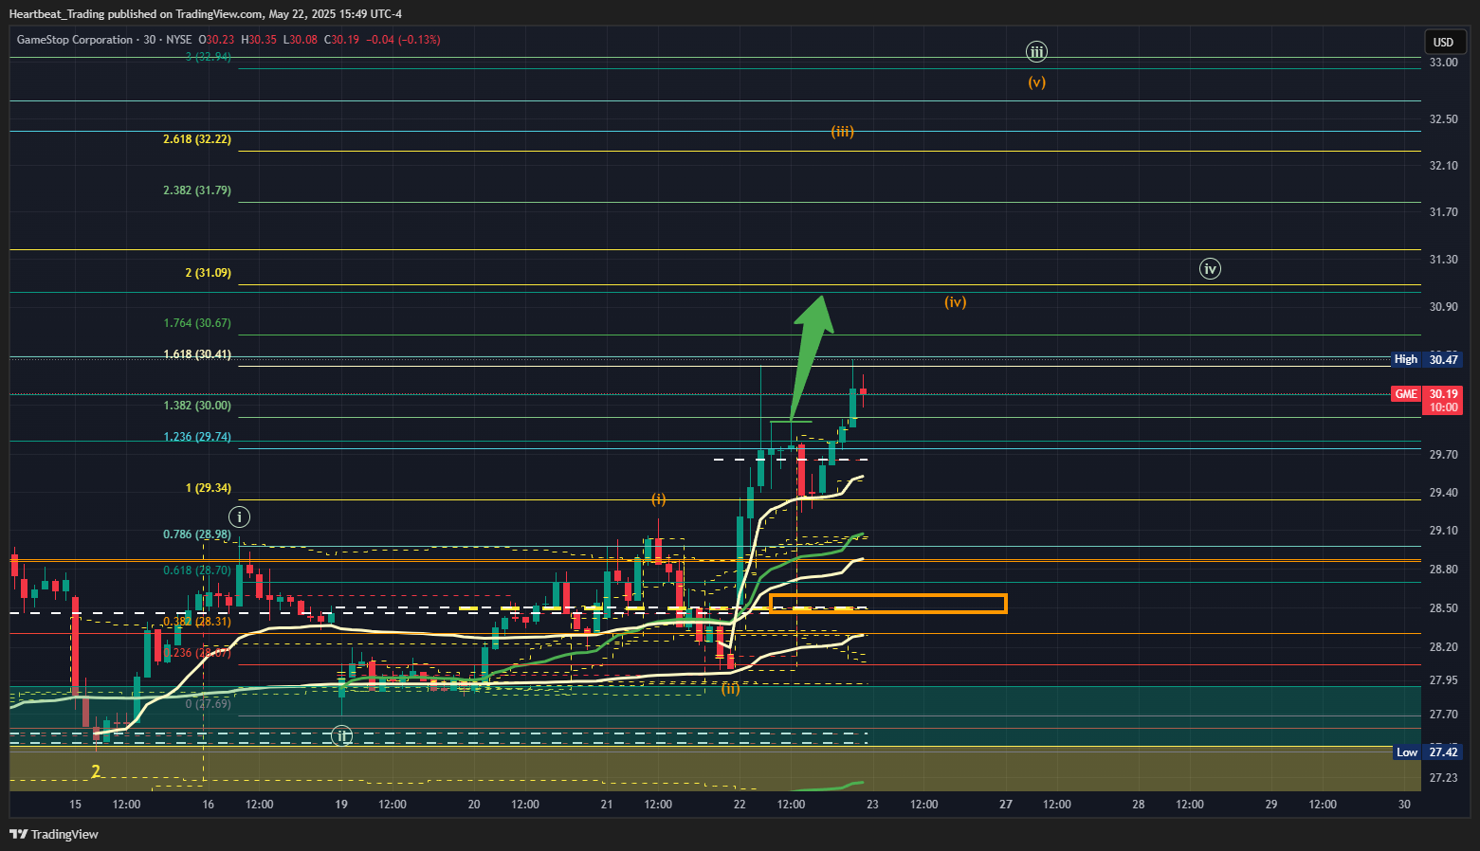
Task: Click the 0.618 (28.70) Fibonacci label
Action: (x=197, y=570)
